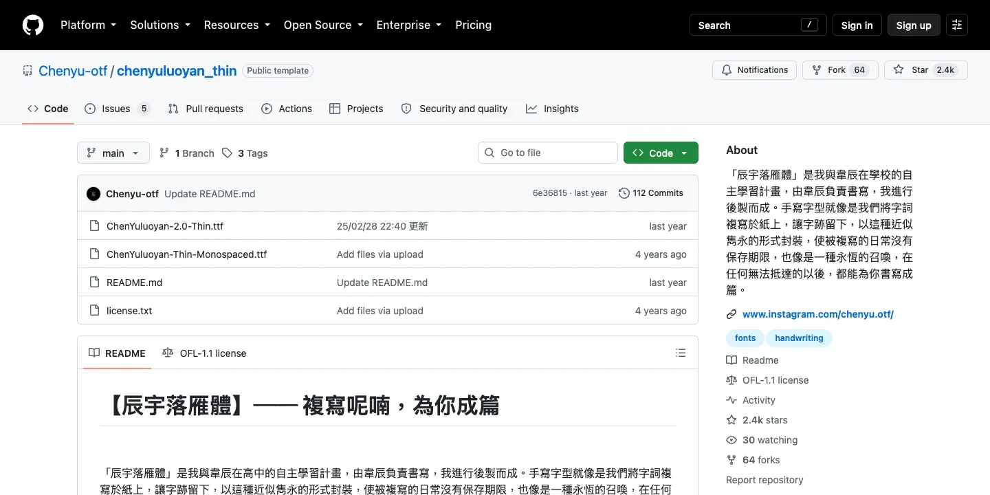Open chenyuluoyan_thin repository link
Image resolution: width=990 pixels, height=495 pixels.
[x=177, y=70]
